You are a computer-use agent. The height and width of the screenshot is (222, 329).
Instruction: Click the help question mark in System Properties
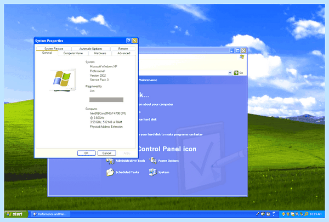coord(129,41)
